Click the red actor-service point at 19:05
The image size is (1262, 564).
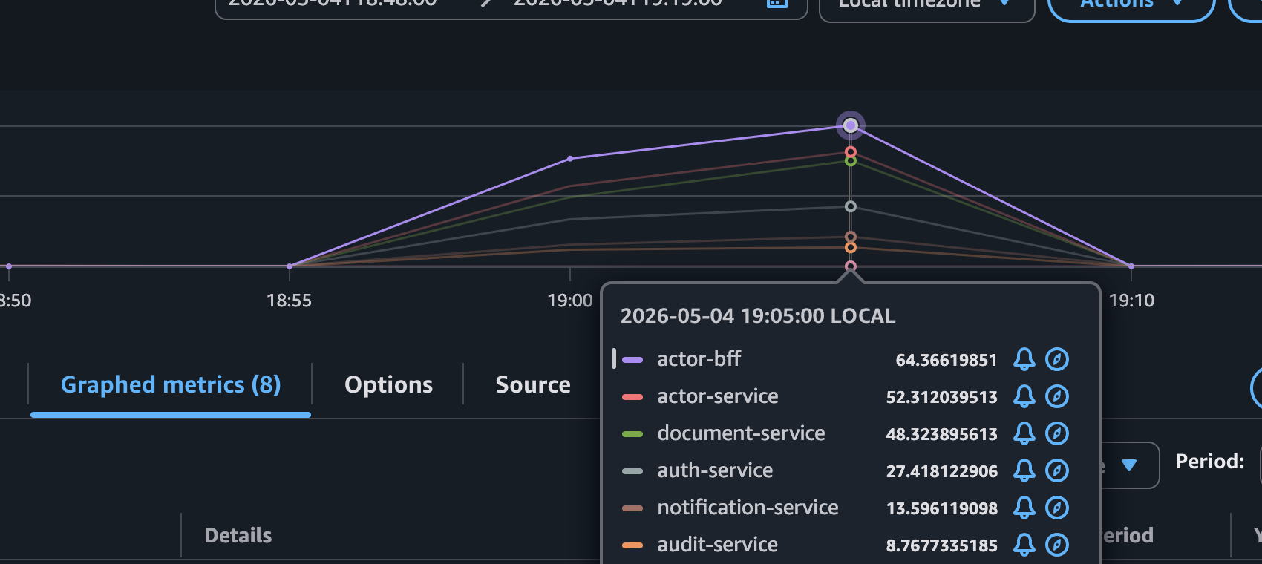click(851, 152)
